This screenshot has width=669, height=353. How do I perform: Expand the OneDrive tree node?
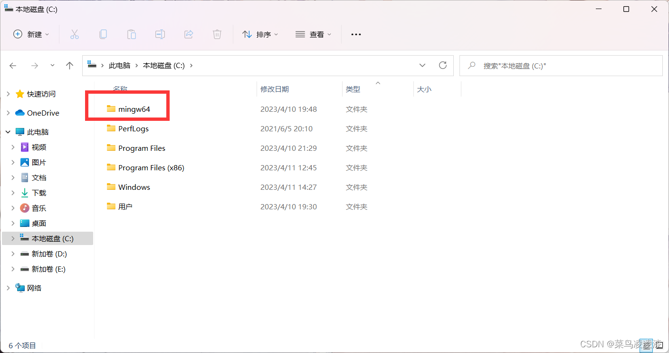8,113
